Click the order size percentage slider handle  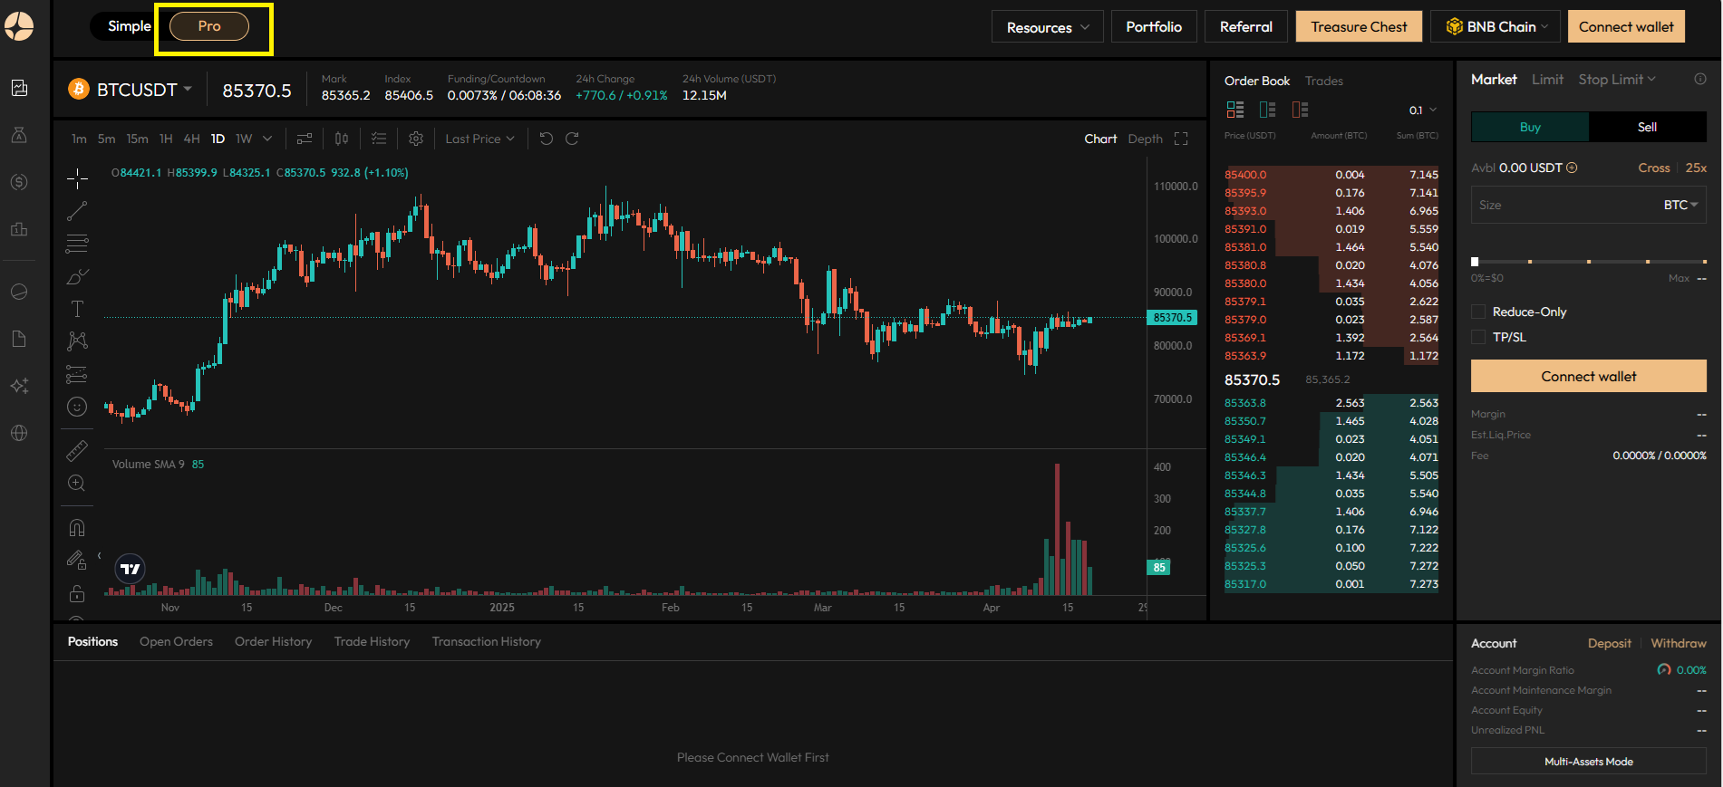[x=1475, y=261]
